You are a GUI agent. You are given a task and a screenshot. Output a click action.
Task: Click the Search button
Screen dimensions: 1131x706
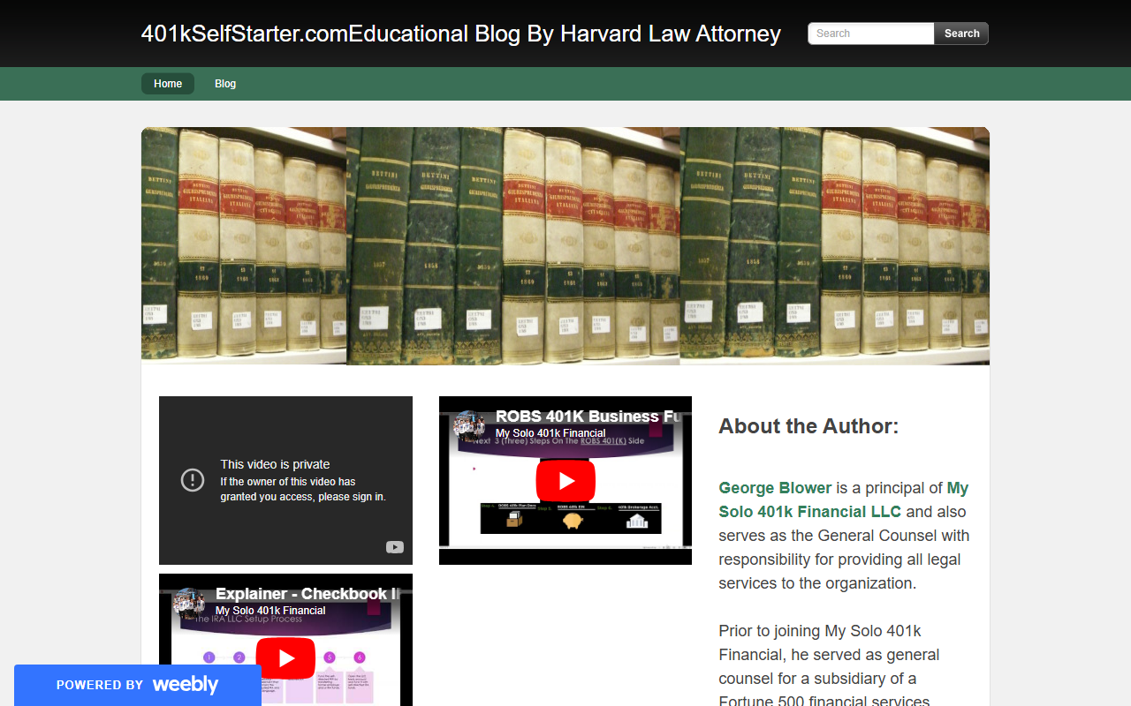[961, 34]
